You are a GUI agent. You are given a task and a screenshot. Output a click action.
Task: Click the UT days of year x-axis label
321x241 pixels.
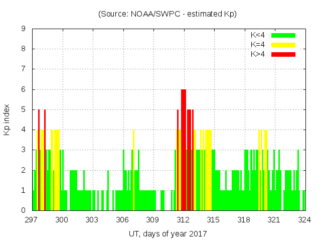[168, 233]
